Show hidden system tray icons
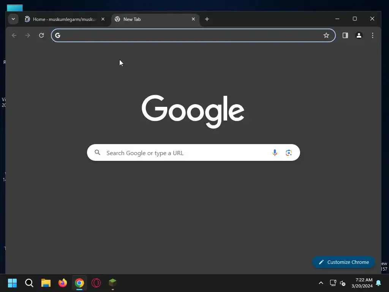The height and width of the screenshot is (292, 389). (x=321, y=283)
